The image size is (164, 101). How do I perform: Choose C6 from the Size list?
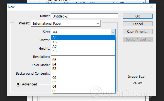tap(83, 78)
